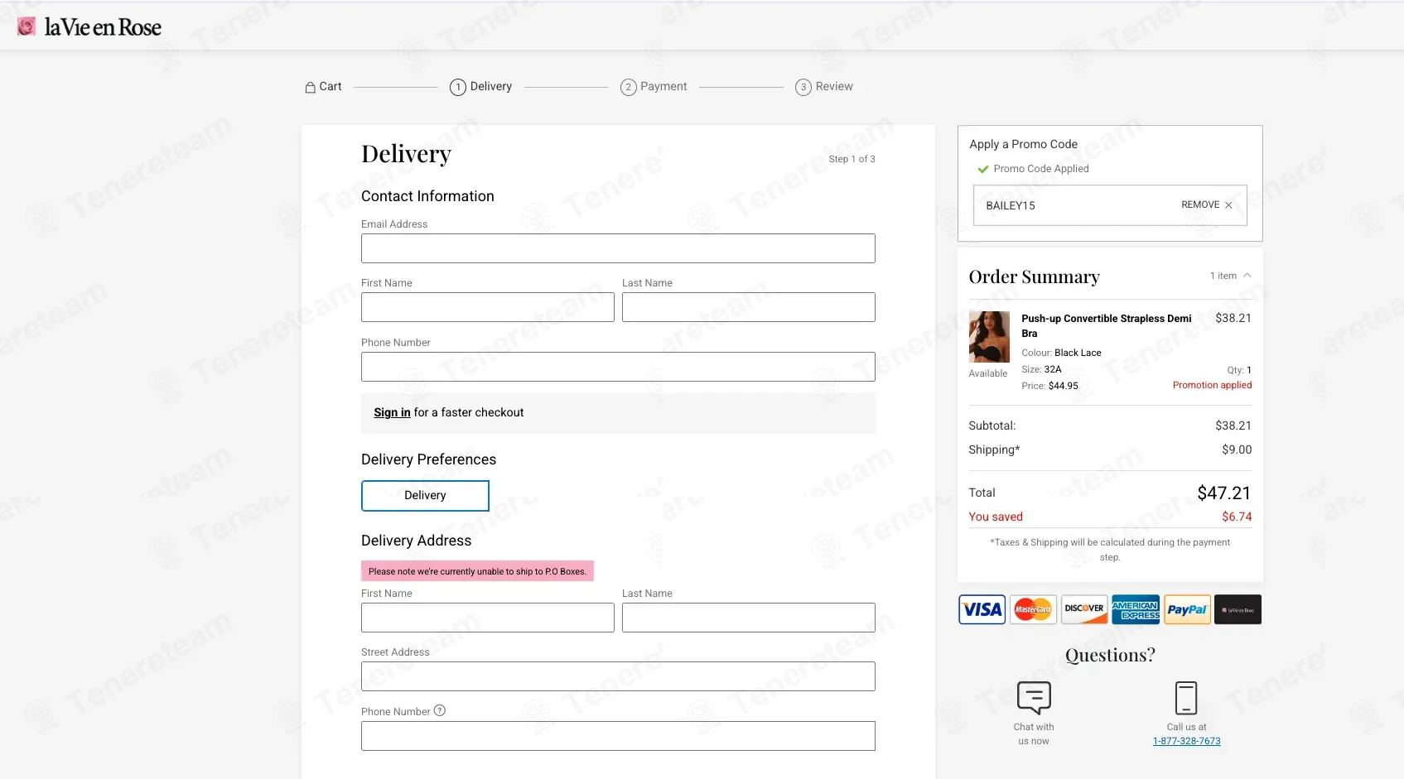Image resolution: width=1404 pixels, height=779 pixels.
Task: Click the Visa card icon
Action: coord(982,610)
